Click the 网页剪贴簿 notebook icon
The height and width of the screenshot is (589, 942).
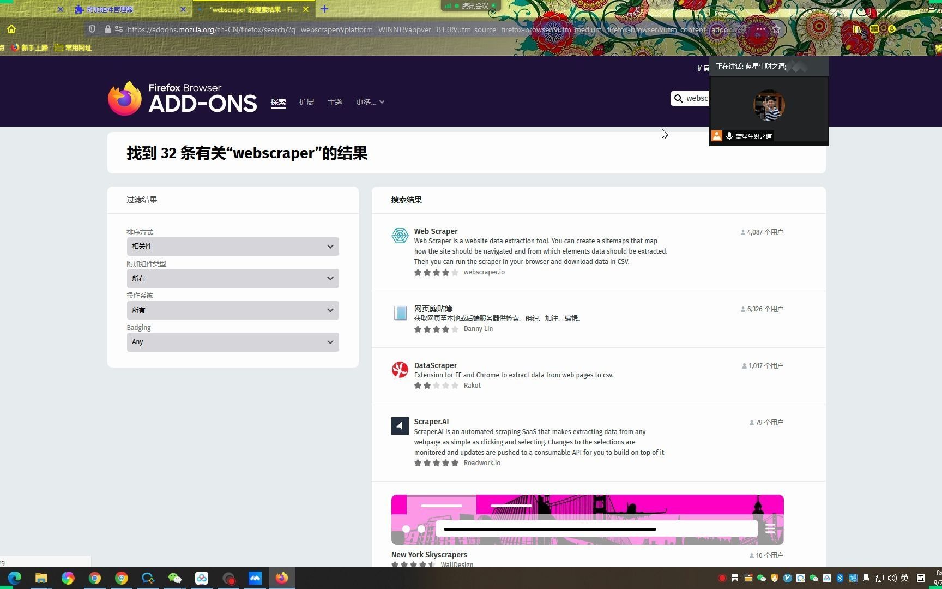click(400, 313)
